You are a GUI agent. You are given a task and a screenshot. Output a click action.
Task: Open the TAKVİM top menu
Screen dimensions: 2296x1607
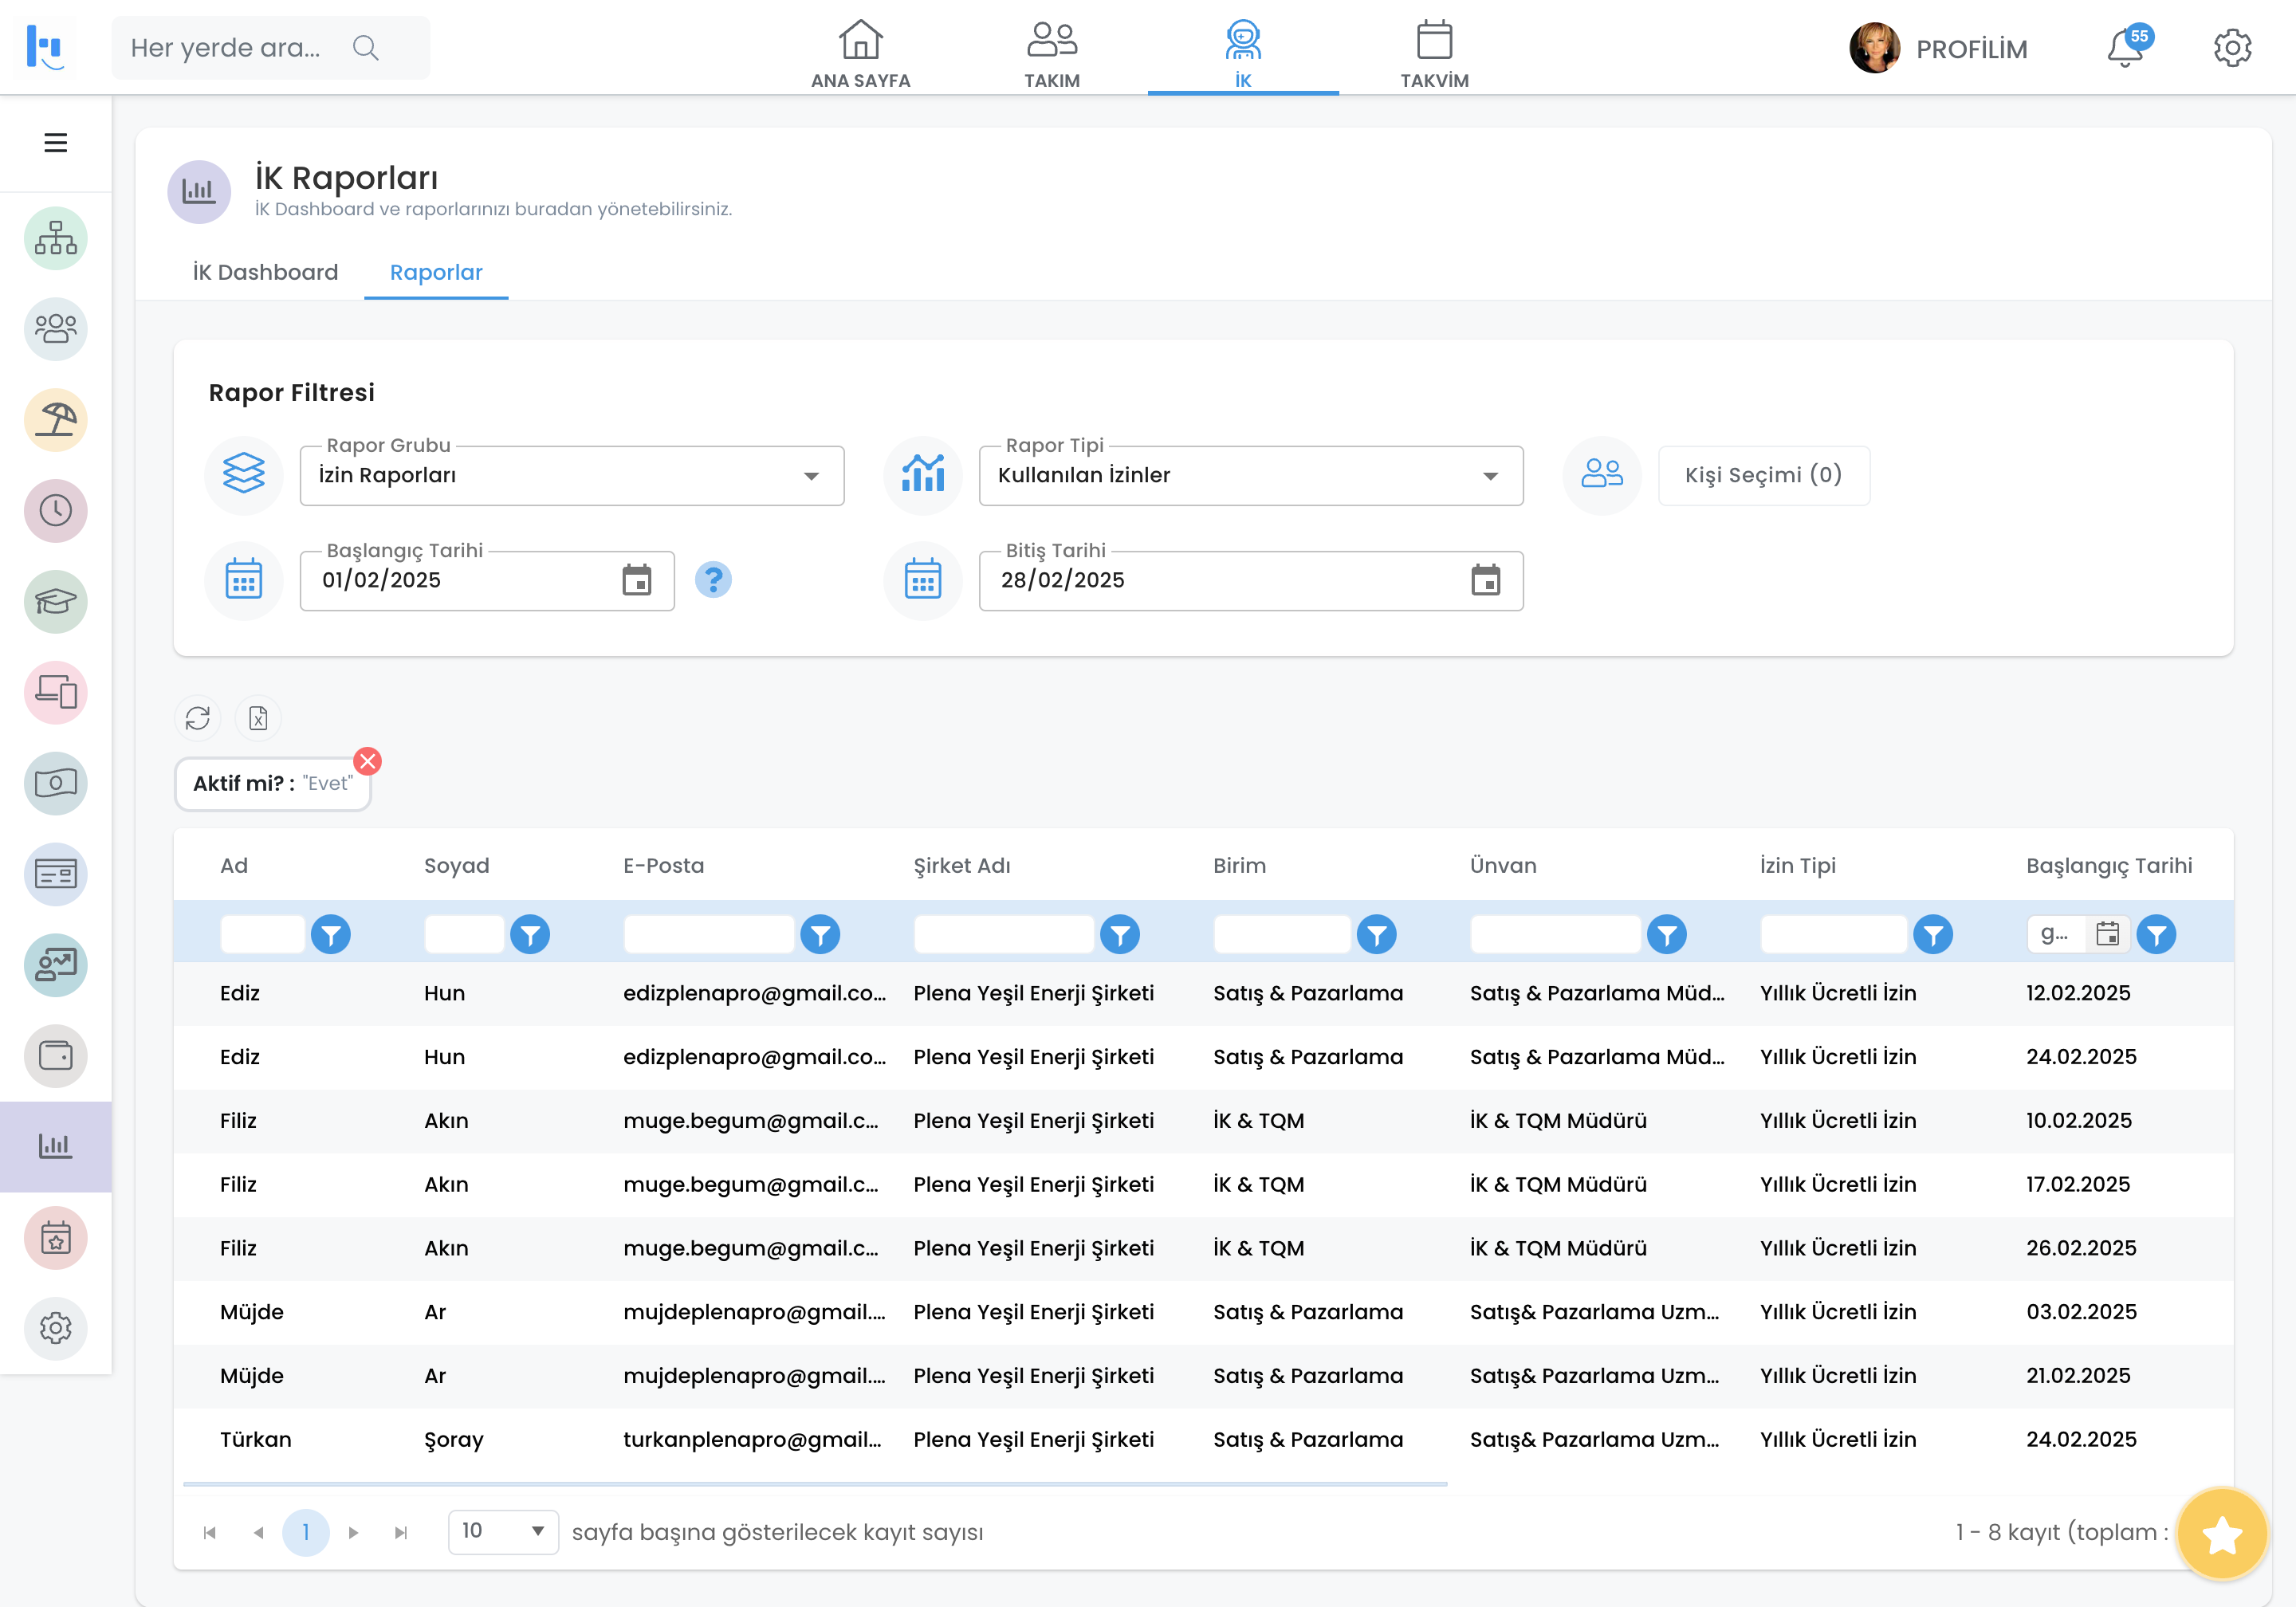1434,55
